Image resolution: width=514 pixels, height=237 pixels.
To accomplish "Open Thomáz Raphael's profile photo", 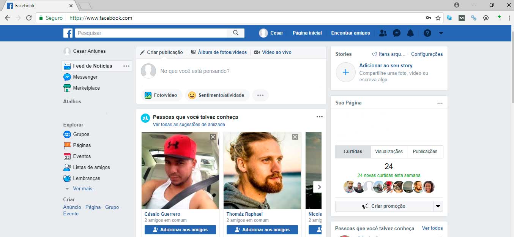I will pos(262,171).
